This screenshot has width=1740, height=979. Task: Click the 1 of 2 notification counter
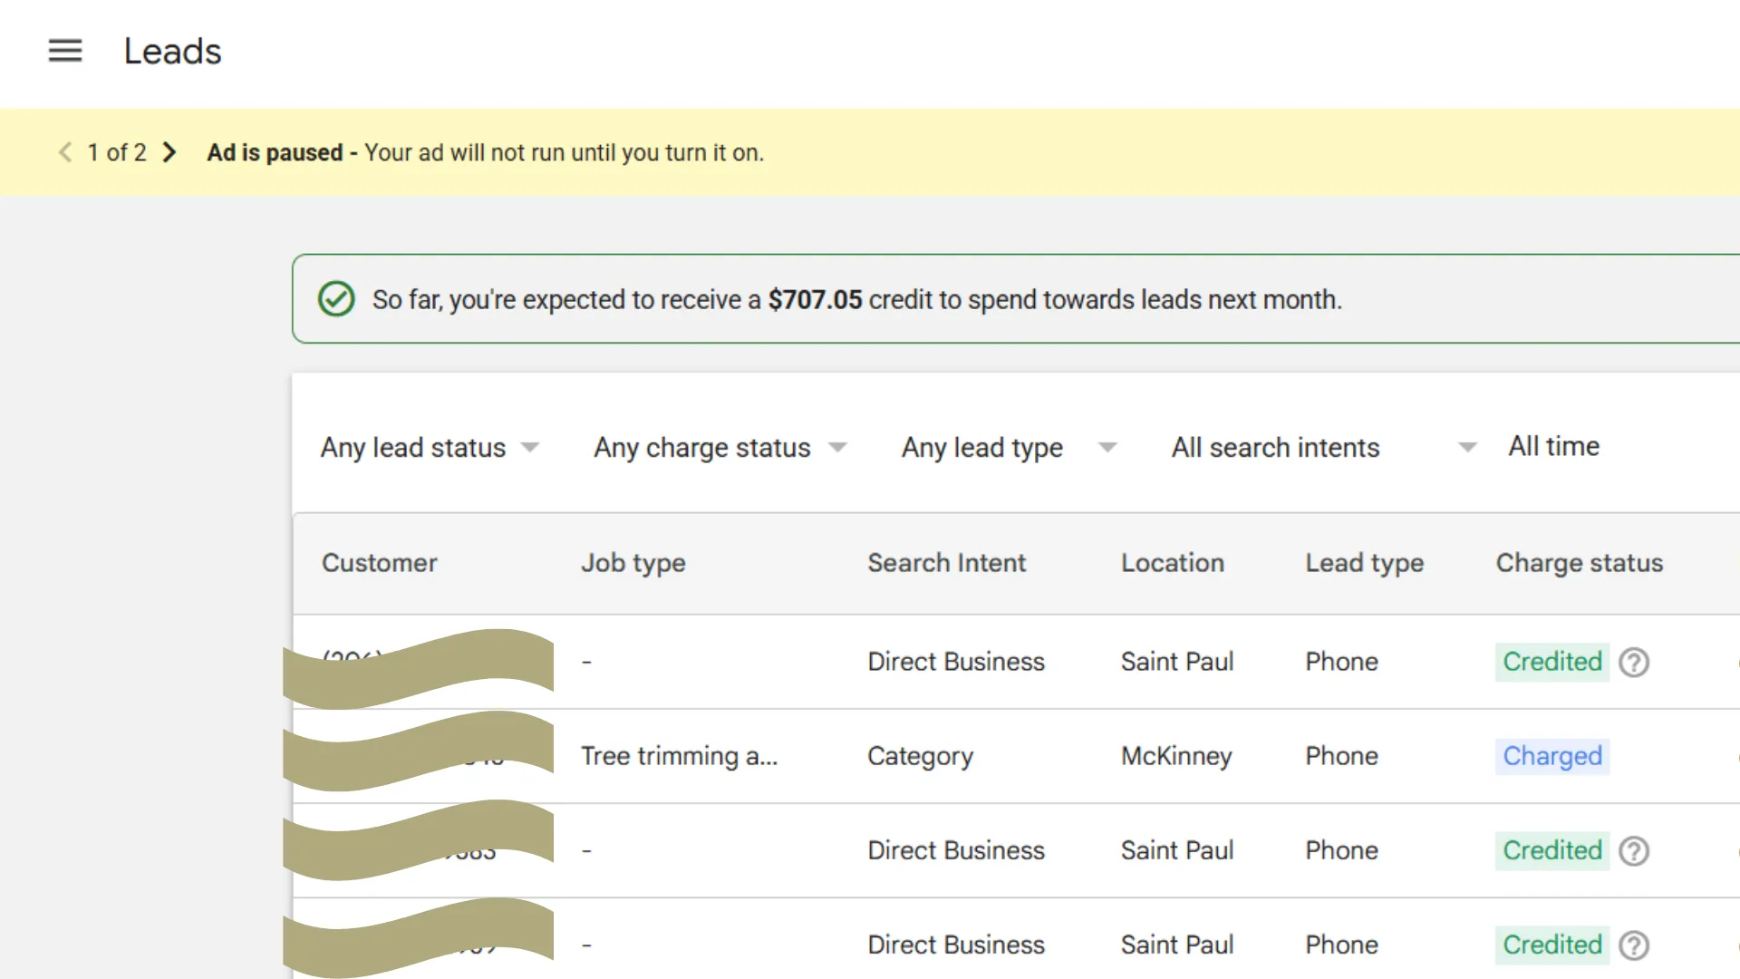click(117, 152)
